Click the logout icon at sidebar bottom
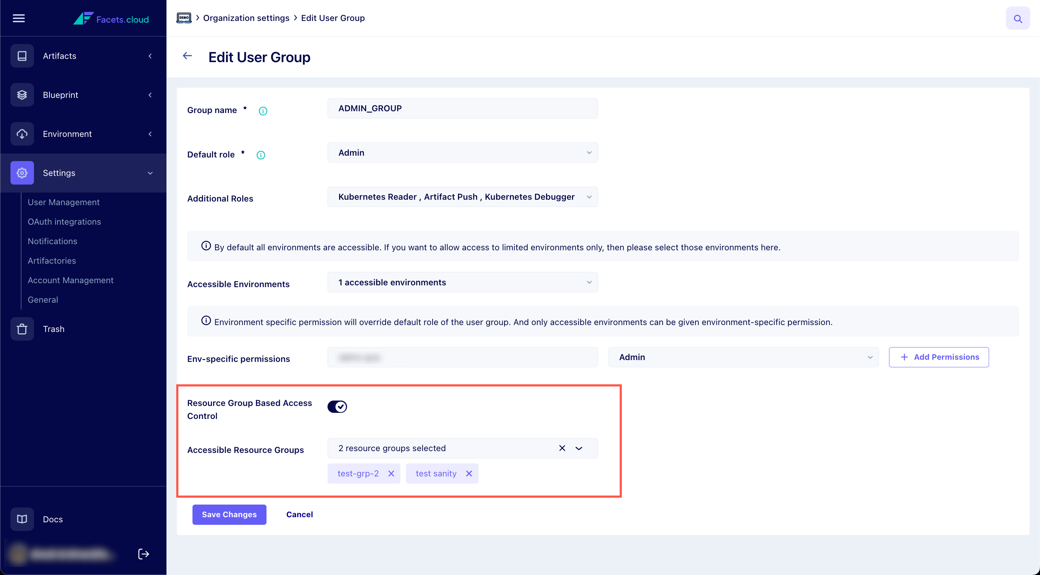Image resolution: width=1040 pixels, height=575 pixels. coord(143,554)
